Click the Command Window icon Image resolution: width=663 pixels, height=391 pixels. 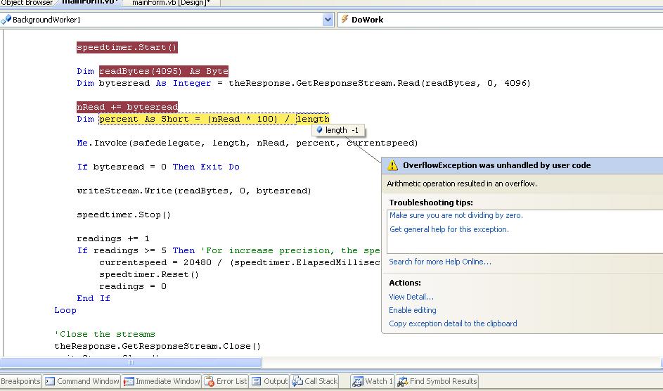(50, 381)
